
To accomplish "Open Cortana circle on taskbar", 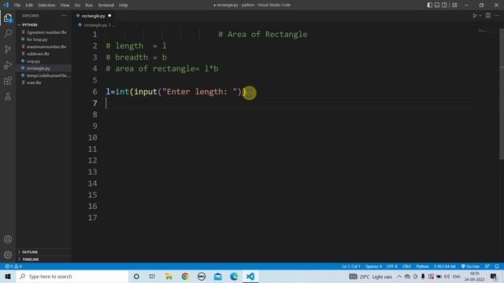I will 136,276.
